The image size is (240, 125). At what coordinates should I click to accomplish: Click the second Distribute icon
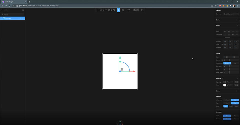tap(229, 34)
